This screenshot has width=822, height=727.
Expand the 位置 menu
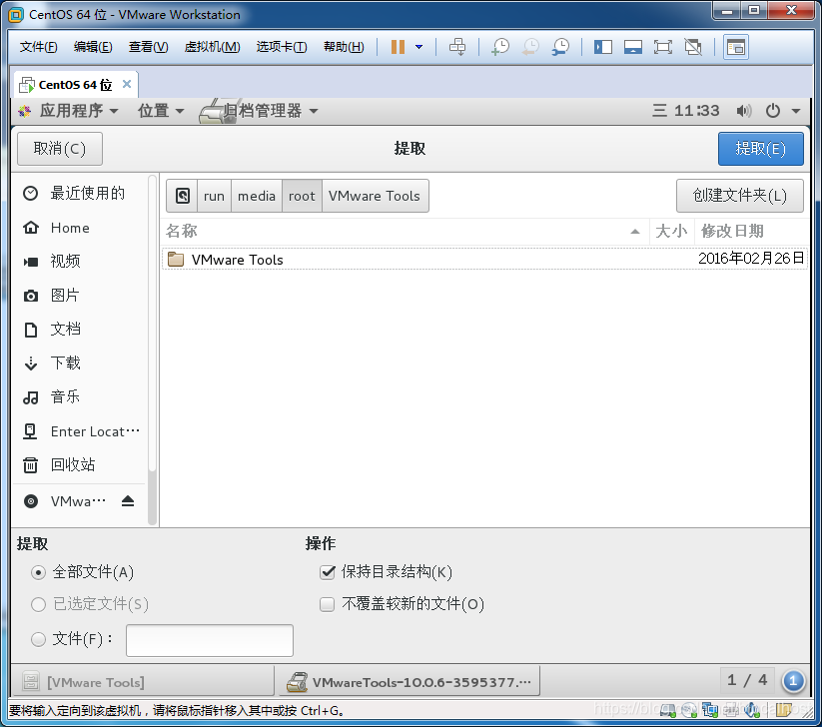161,111
